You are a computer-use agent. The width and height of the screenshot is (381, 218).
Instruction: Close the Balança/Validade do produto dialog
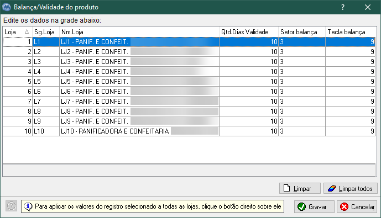(x=368, y=7)
